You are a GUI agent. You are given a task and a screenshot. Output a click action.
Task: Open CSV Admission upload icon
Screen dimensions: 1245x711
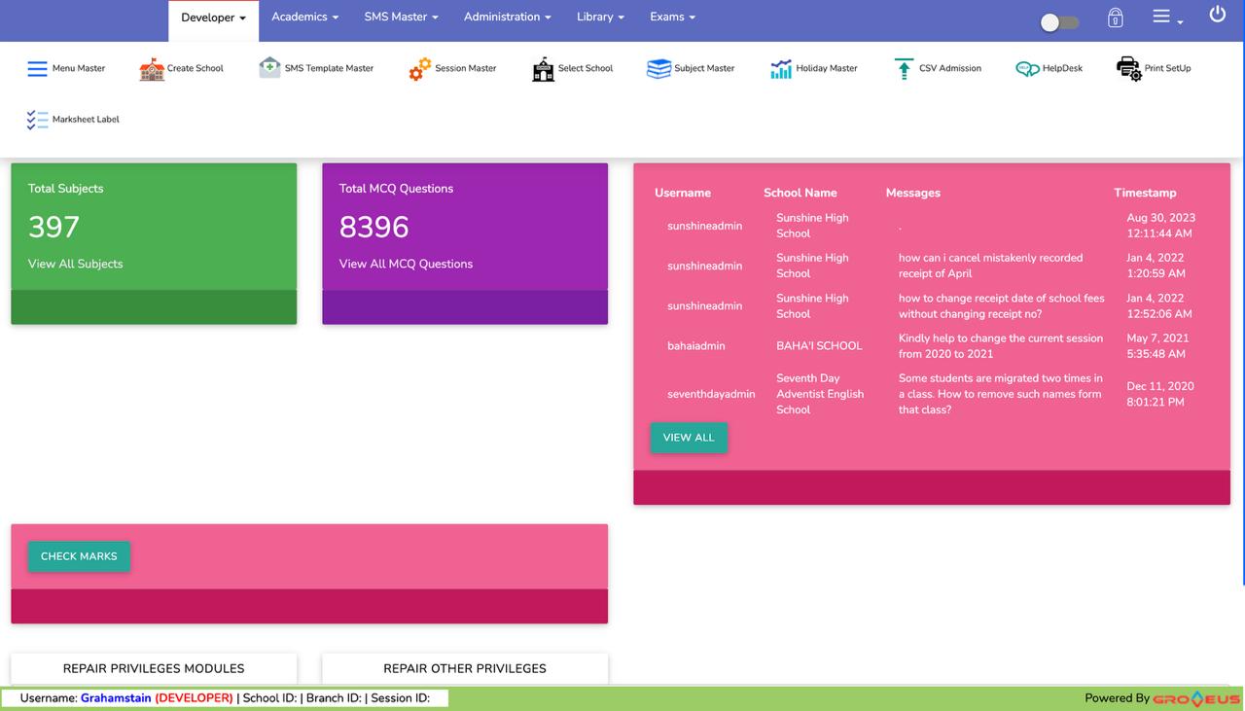(x=904, y=69)
